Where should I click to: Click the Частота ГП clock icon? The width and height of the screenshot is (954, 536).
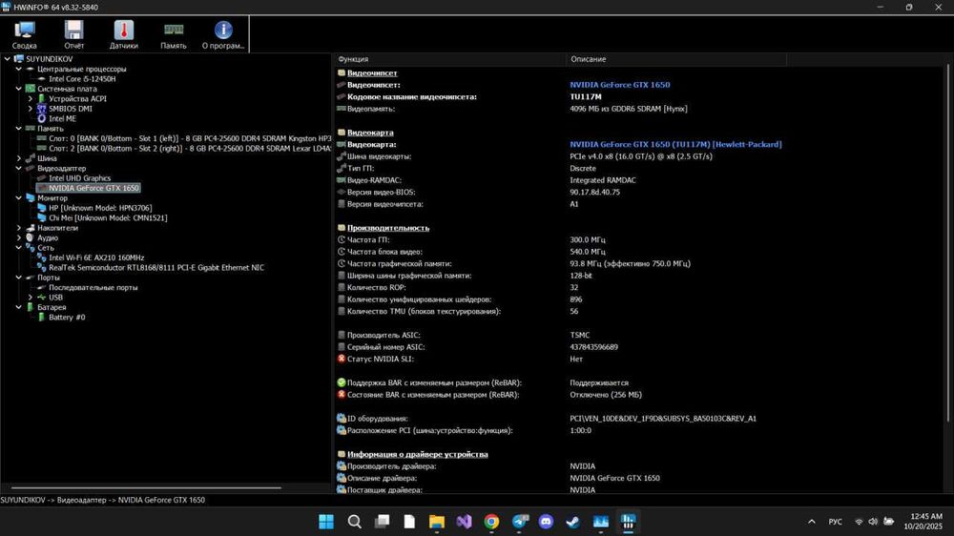[x=342, y=239]
